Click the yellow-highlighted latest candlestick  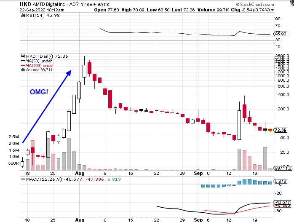[270, 130]
